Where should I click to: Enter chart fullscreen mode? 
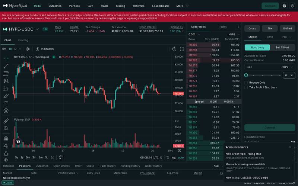pyautogui.click(x=182, y=49)
